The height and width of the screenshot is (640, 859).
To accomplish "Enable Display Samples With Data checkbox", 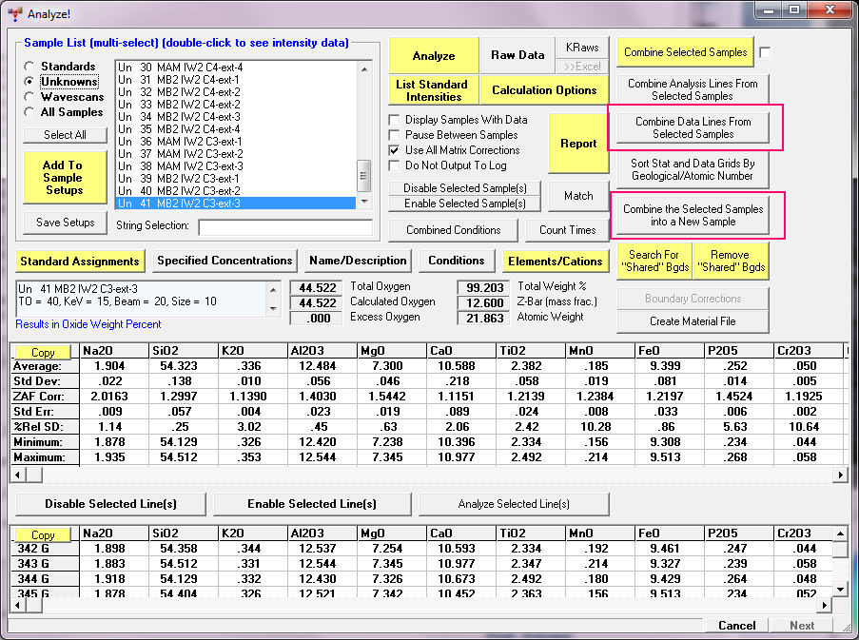I will tap(395, 120).
